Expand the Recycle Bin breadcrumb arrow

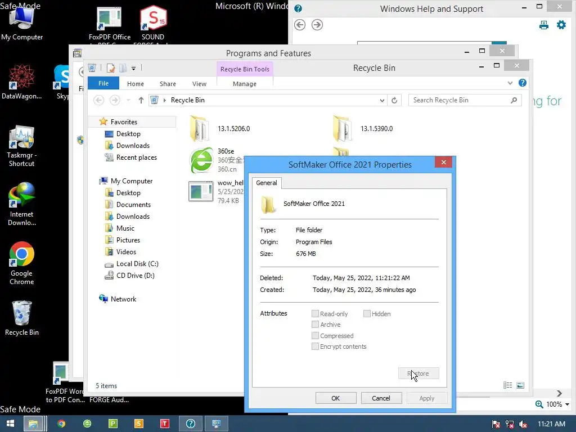click(164, 100)
